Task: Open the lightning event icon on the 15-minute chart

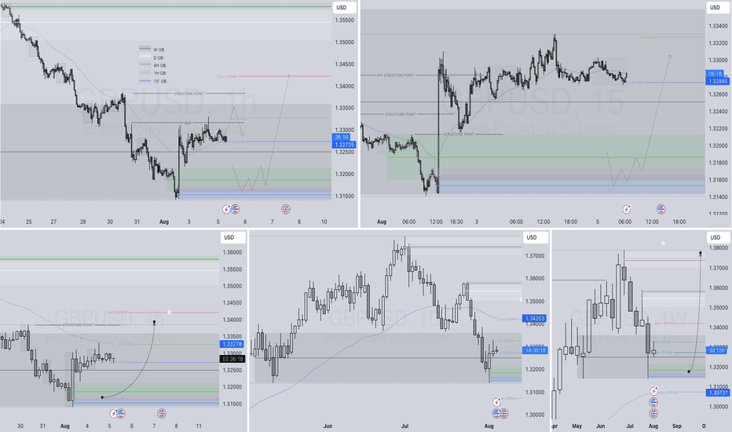Action: pyautogui.click(x=626, y=209)
